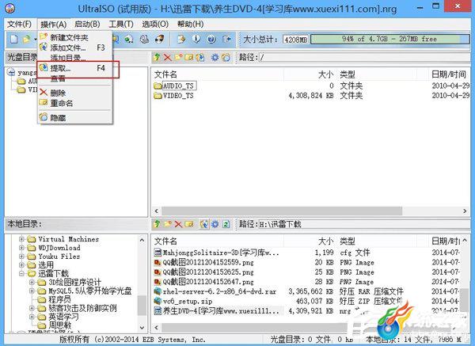Screen dimensions: 475x346
Task: Click Up folder icon in local pane
Action: [x=157, y=224]
